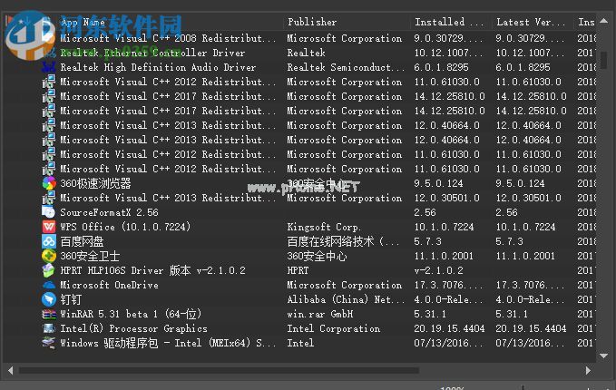Click the HPRT HLP106S Driver installer icon
The width and height of the screenshot is (616, 390).
[49, 270]
